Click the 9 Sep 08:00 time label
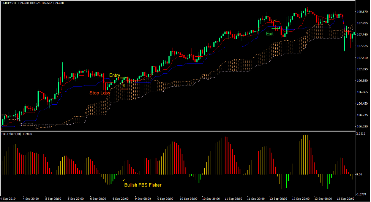Viewport: 371px width, 202px height. [142, 199]
